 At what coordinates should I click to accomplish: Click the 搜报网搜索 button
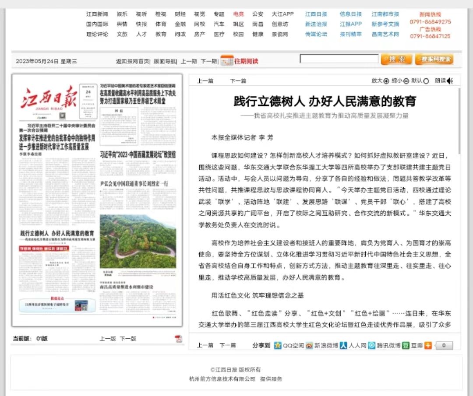pos(434,60)
